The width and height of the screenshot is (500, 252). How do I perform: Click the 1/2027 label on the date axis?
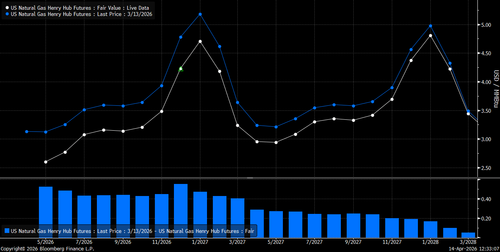tap(200, 242)
